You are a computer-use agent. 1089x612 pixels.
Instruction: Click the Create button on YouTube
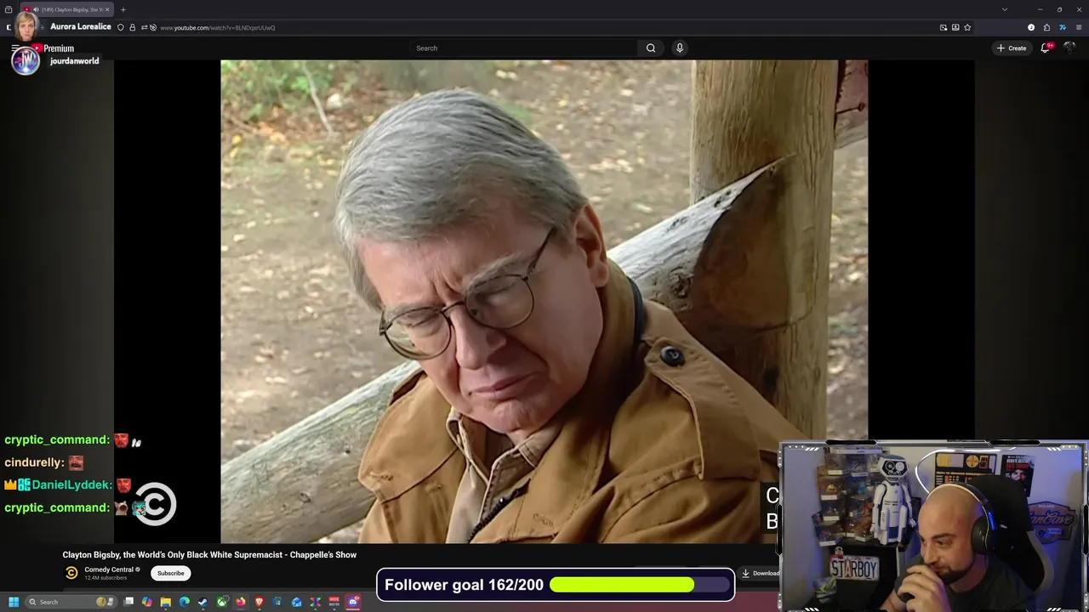point(1012,48)
